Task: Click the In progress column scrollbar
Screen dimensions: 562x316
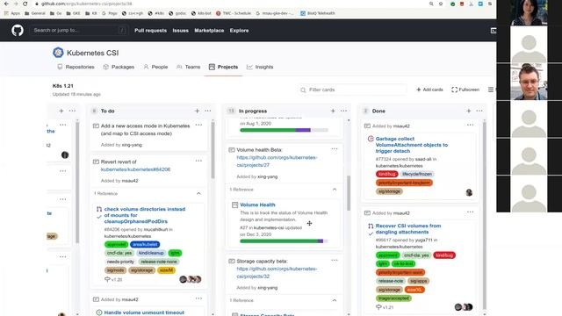Action: [x=349, y=193]
